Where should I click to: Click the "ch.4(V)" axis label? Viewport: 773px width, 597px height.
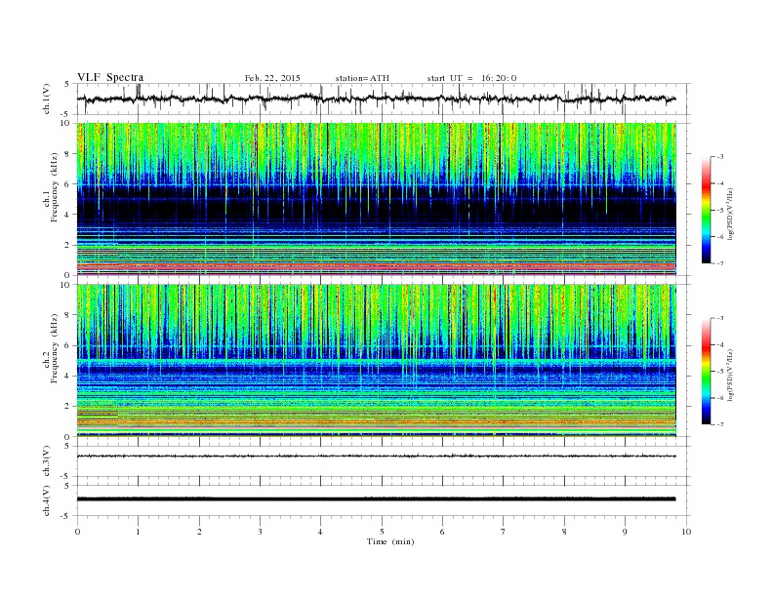coord(47,500)
